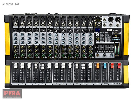Click the channel 7 MIC XLR input

pyautogui.click(x=56, y=19)
